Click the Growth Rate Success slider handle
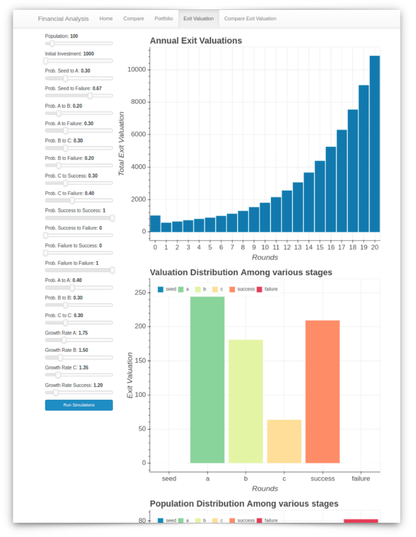This screenshot has height=537, width=416. 56,392
